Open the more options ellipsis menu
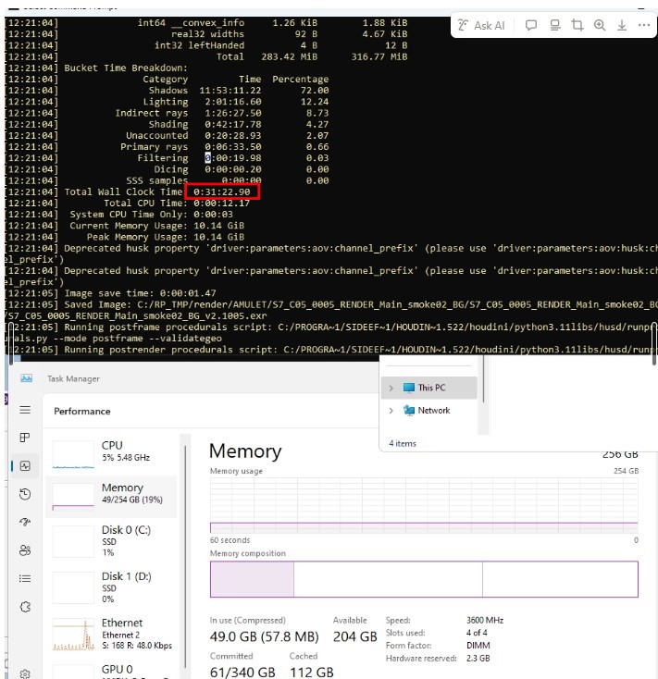This screenshot has height=679, width=658. (644, 26)
